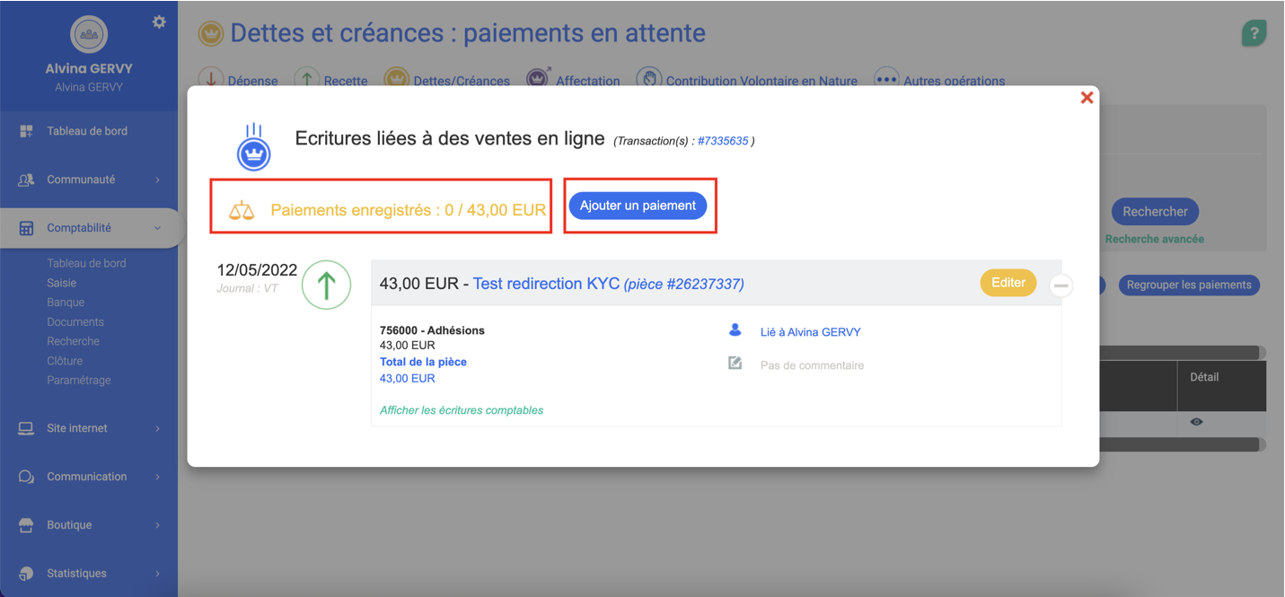Viewport: 1285px width, 597px height.
Task: Click the green up-arrow receipt icon
Action: pyautogui.click(x=326, y=285)
